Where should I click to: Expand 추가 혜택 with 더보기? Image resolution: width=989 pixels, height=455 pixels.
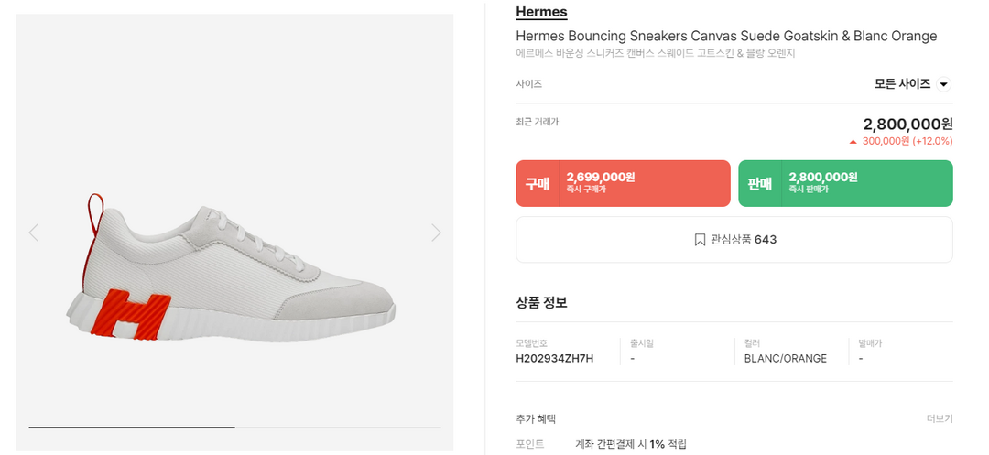point(940,418)
